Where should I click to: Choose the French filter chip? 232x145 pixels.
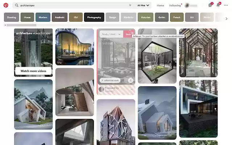[x=177, y=17]
